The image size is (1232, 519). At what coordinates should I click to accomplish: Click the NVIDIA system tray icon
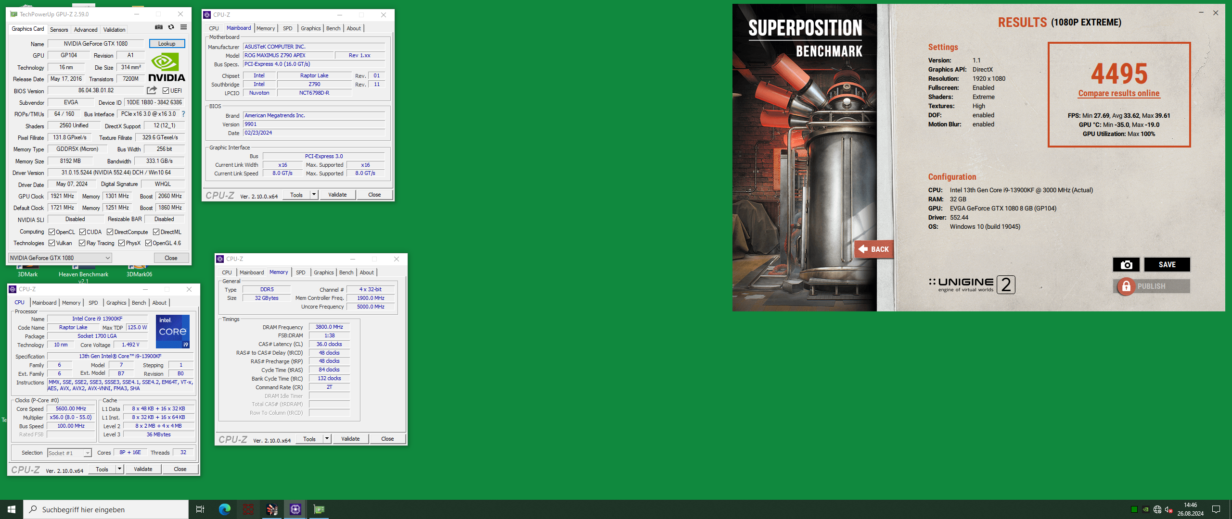tap(1146, 510)
